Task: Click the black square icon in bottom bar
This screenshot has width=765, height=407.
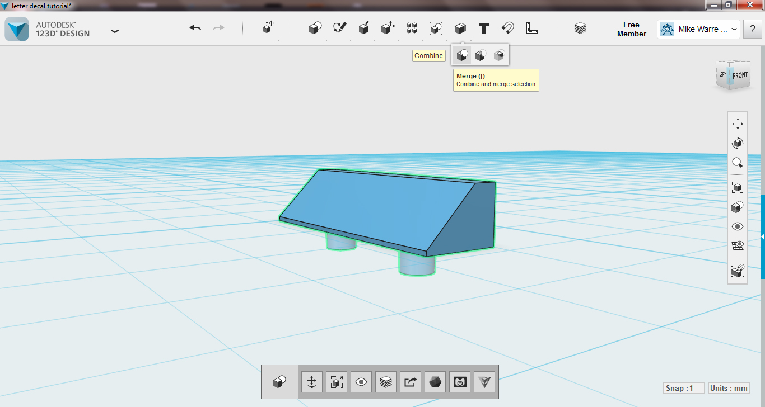Action: (460, 382)
